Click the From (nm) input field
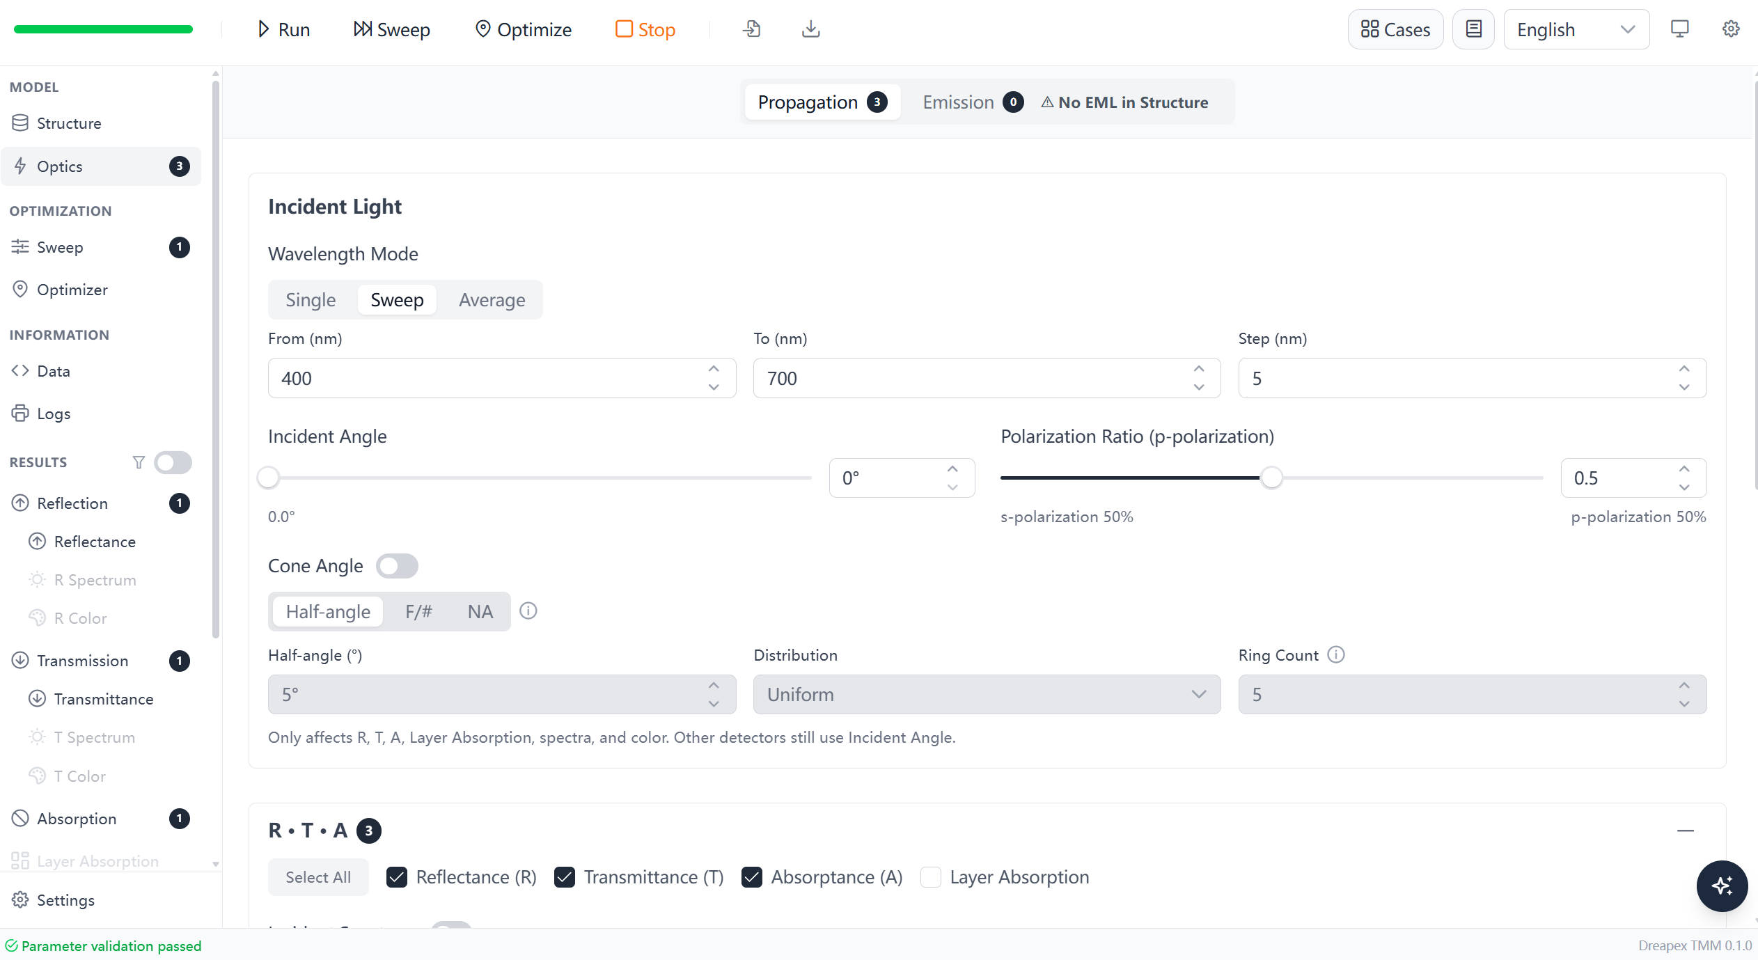Screen dimensions: 1758x960 [501, 378]
